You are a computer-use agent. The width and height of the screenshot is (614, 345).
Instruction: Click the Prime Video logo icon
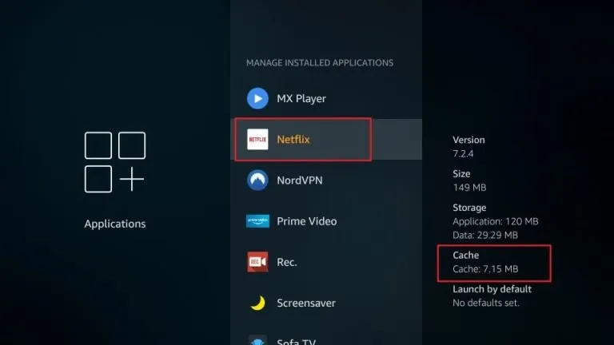[257, 221]
